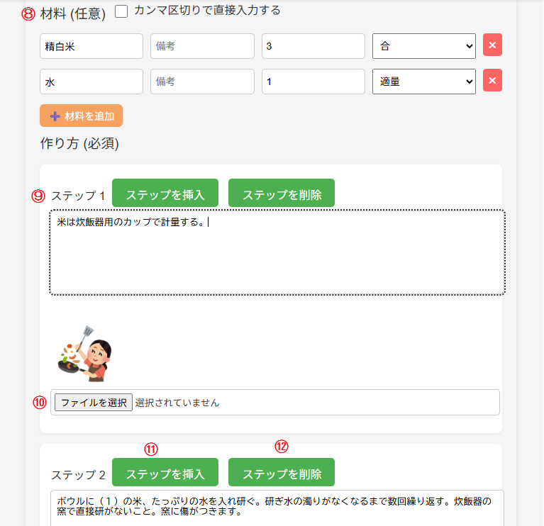
Task: Click the cooking chef illustration image
Action: coord(84,352)
